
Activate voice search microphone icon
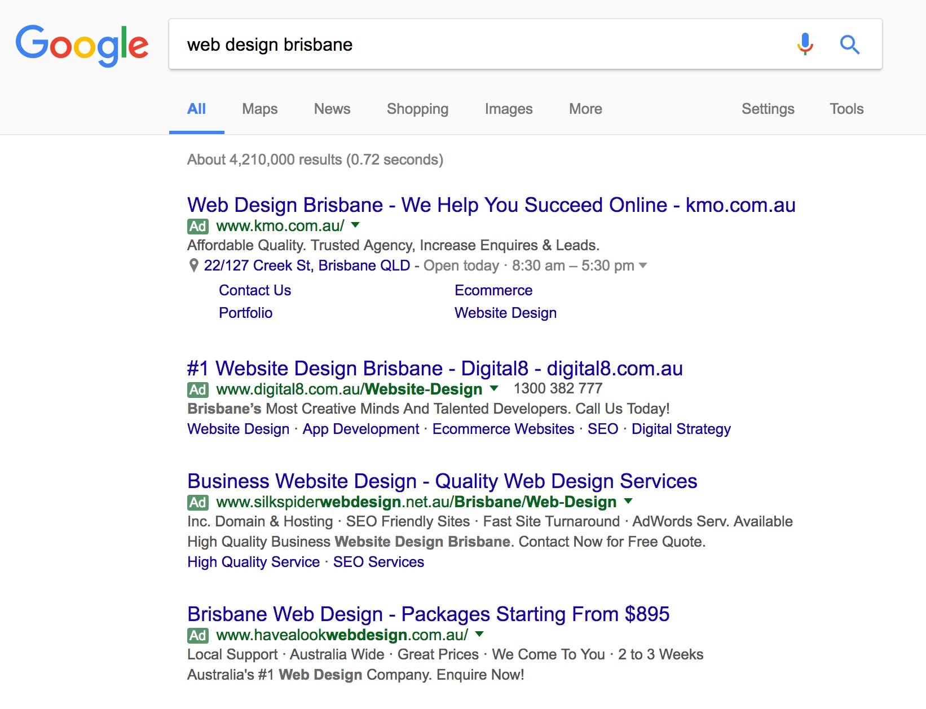(x=805, y=44)
